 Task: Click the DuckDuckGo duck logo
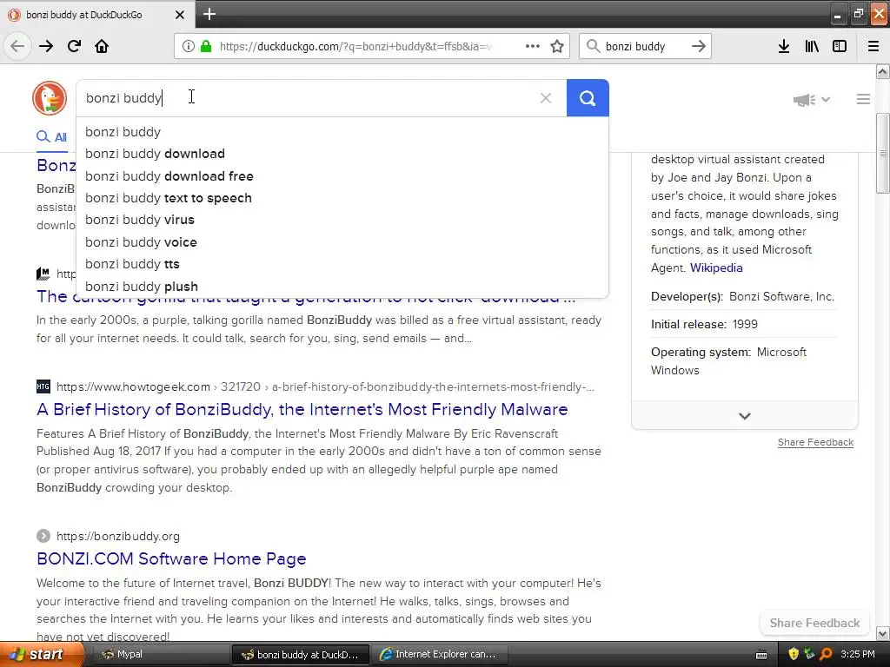click(50, 98)
